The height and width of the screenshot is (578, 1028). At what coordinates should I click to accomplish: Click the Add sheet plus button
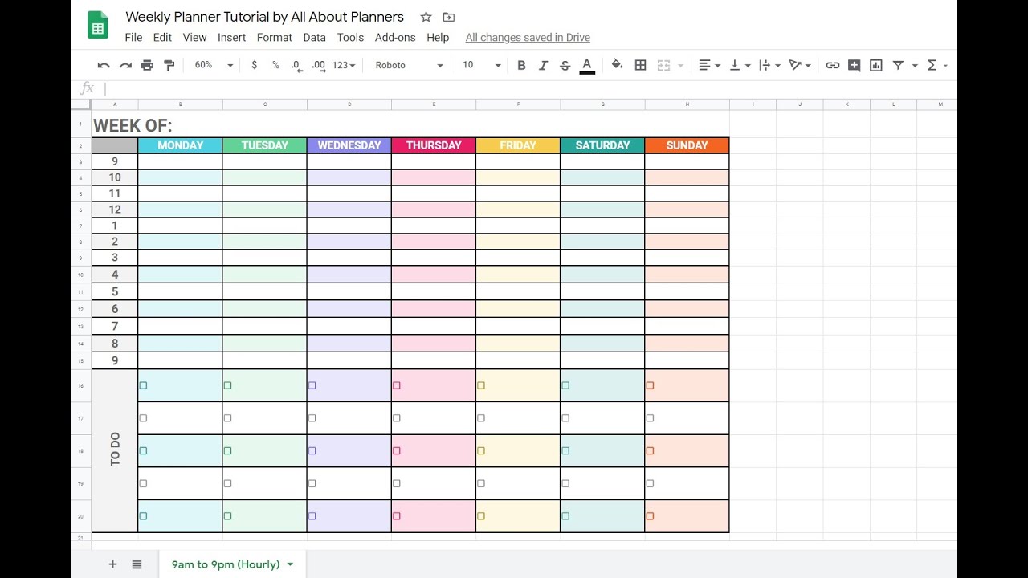[x=112, y=564]
